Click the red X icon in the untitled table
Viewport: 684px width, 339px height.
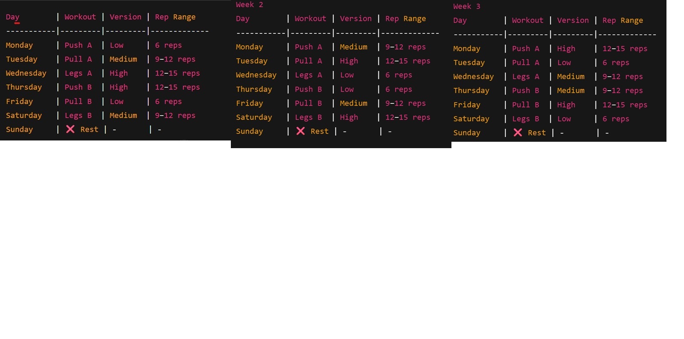coord(71,129)
